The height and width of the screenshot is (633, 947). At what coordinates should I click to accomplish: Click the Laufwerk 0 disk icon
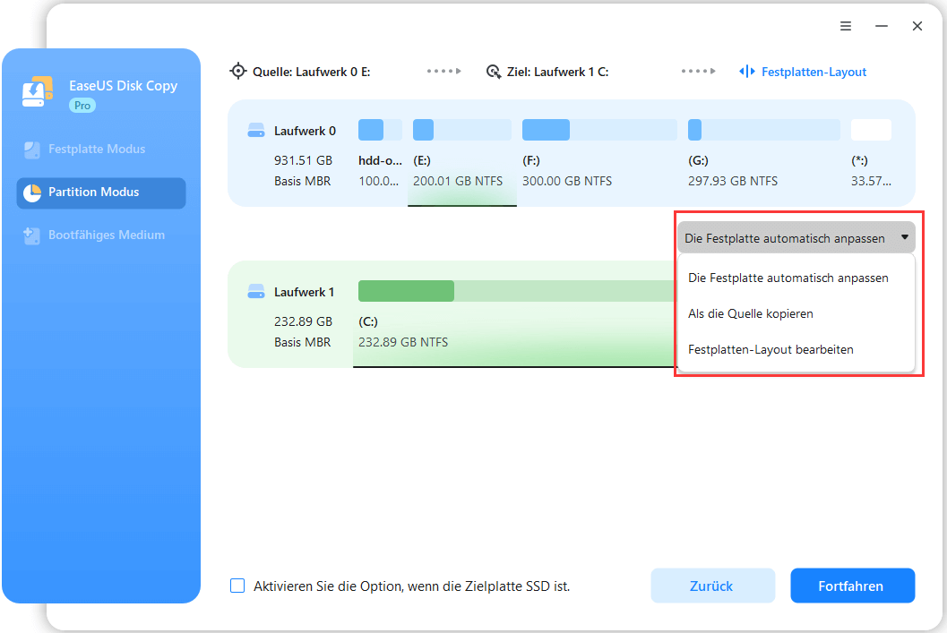coord(256,131)
